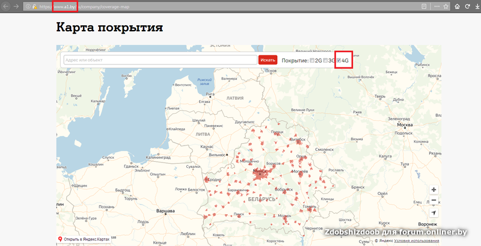Click the 'Рижский залив' water label
481x246 pixels.
204,81
